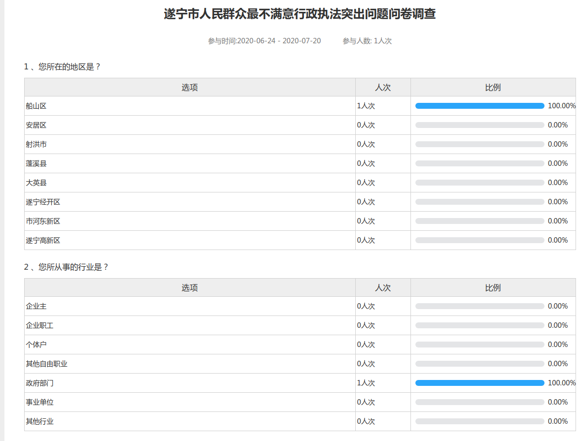Click the 市河东新区 option label

(x=43, y=221)
